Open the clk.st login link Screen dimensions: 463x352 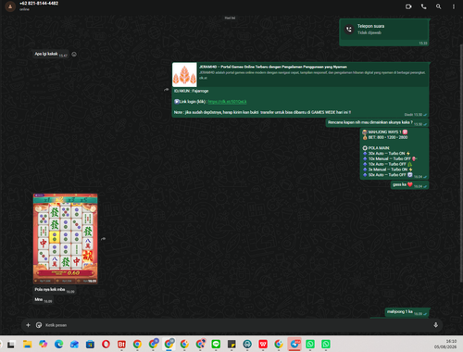pos(227,102)
